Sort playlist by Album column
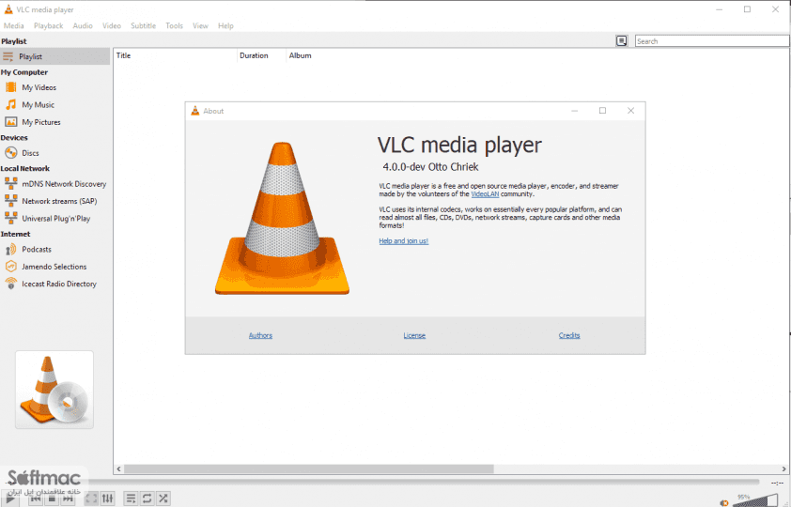 [301, 55]
